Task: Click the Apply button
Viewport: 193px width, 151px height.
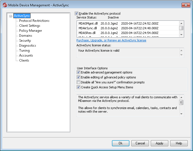Action: click(x=159, y=143)
